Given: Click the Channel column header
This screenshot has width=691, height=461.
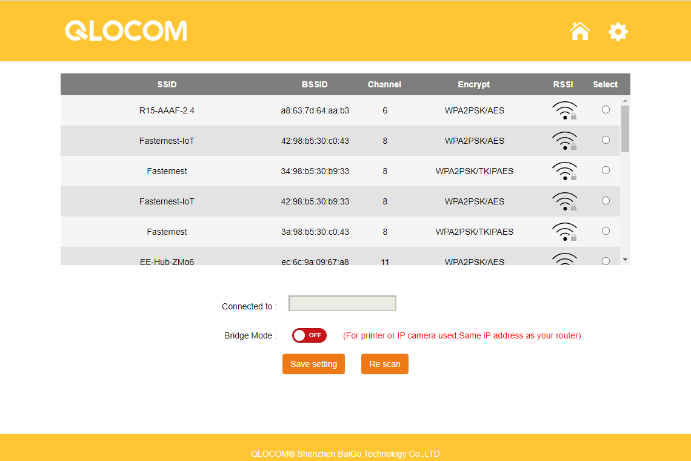Looking at the screenshot, I should click(384, 84).
